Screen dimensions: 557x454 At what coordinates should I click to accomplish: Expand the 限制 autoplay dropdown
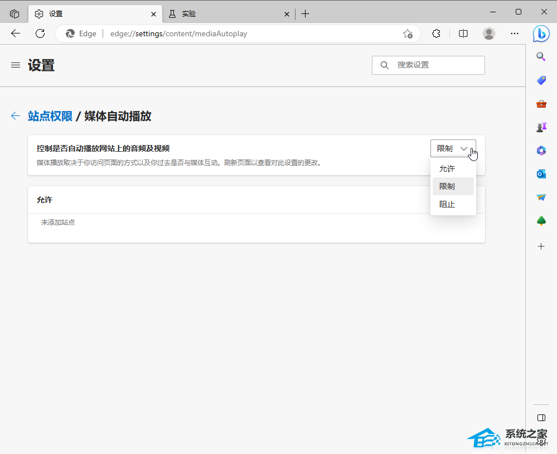click(x=453, y=148)
